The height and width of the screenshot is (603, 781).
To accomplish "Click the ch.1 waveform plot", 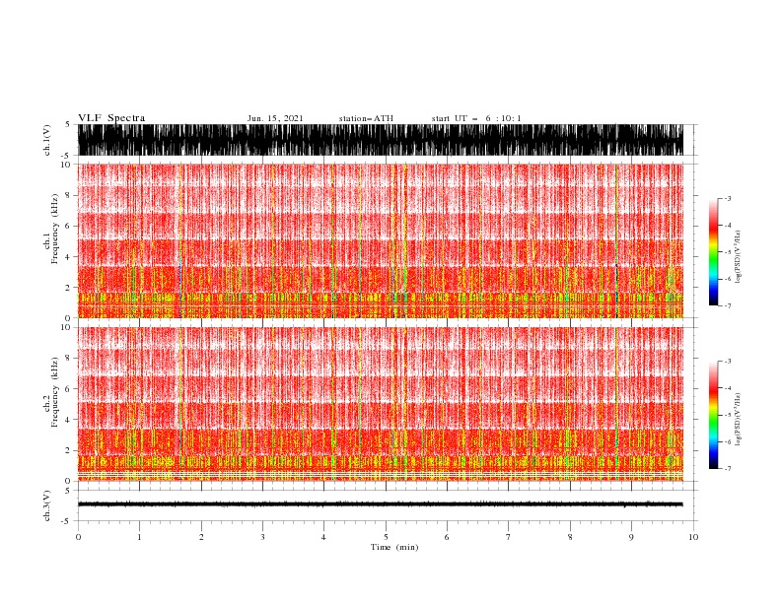I will point(381,140).
